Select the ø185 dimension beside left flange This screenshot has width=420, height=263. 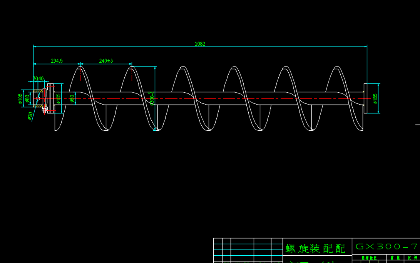[59, 99]
